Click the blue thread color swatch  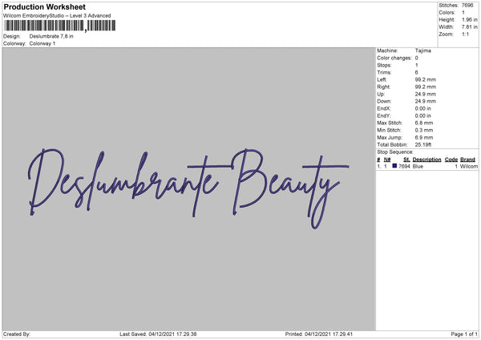(394, 166)
